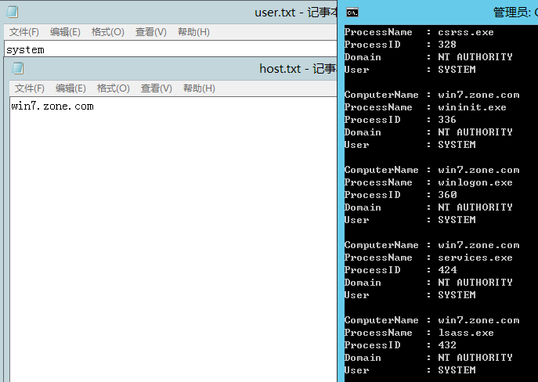Open 帮助(H) menu in the user.txt window
The height and width of the screenshot is (382, 538).
(x=193, y=32)
